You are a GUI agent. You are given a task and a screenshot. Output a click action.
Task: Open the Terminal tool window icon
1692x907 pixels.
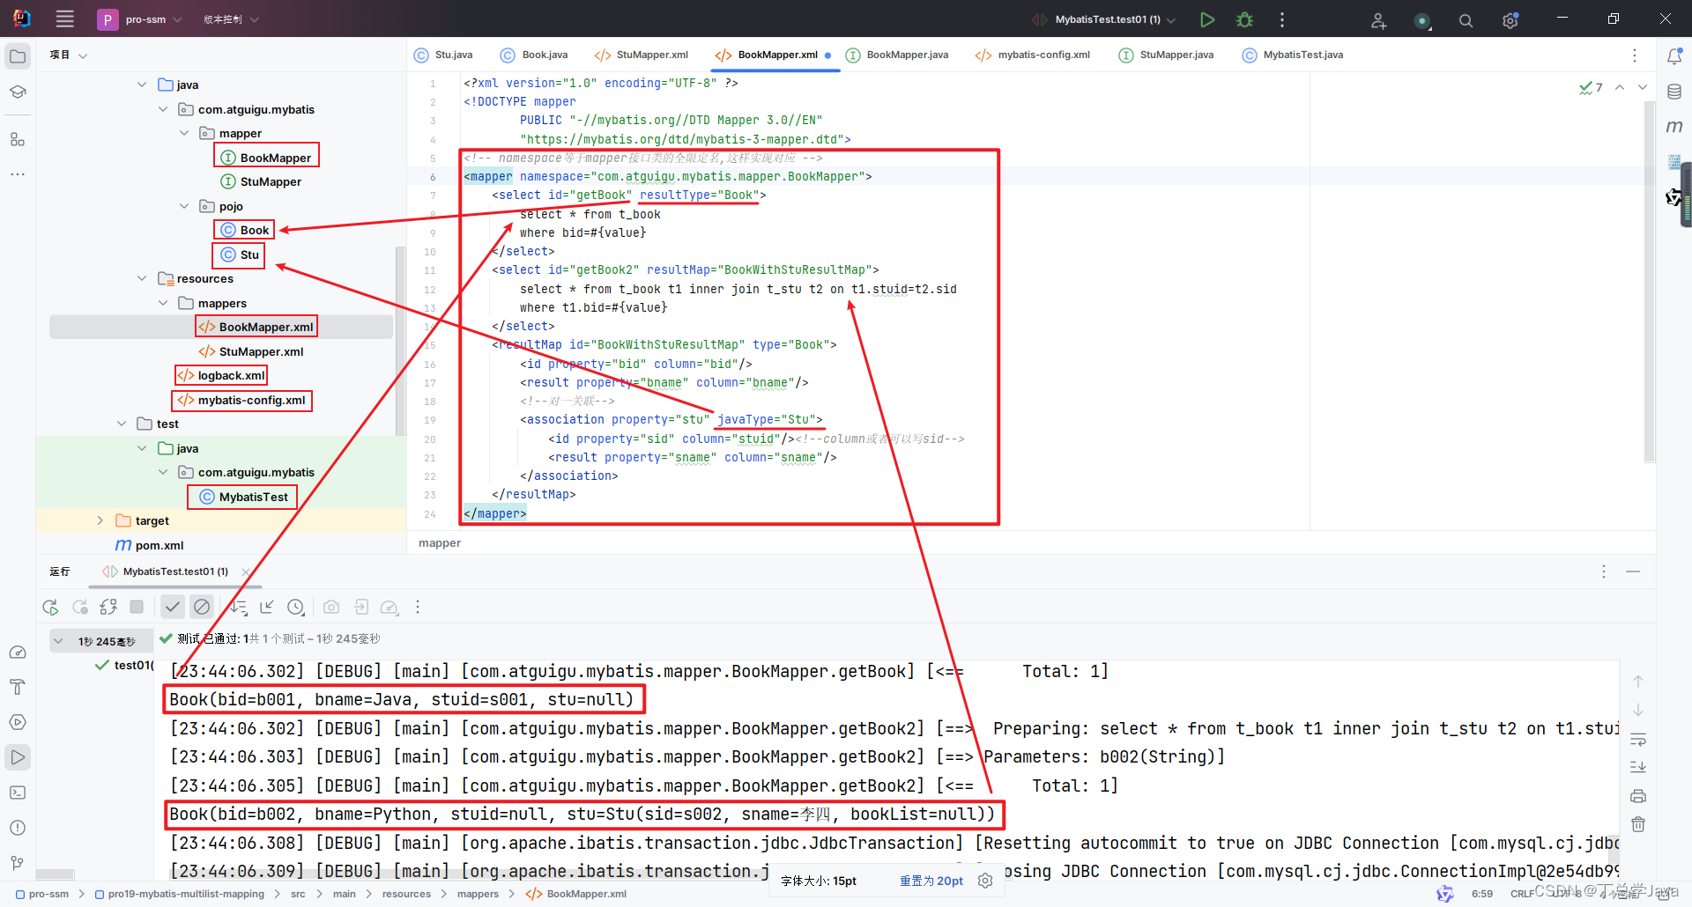(x=18, y=793)
